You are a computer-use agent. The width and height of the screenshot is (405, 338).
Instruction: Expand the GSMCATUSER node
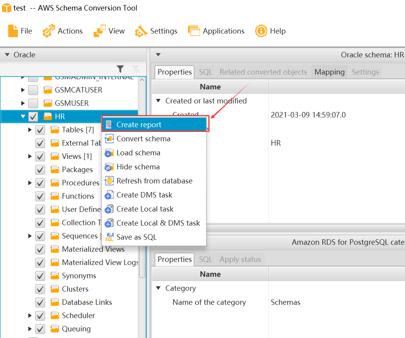pyautogui.click(x=23, y=90)
